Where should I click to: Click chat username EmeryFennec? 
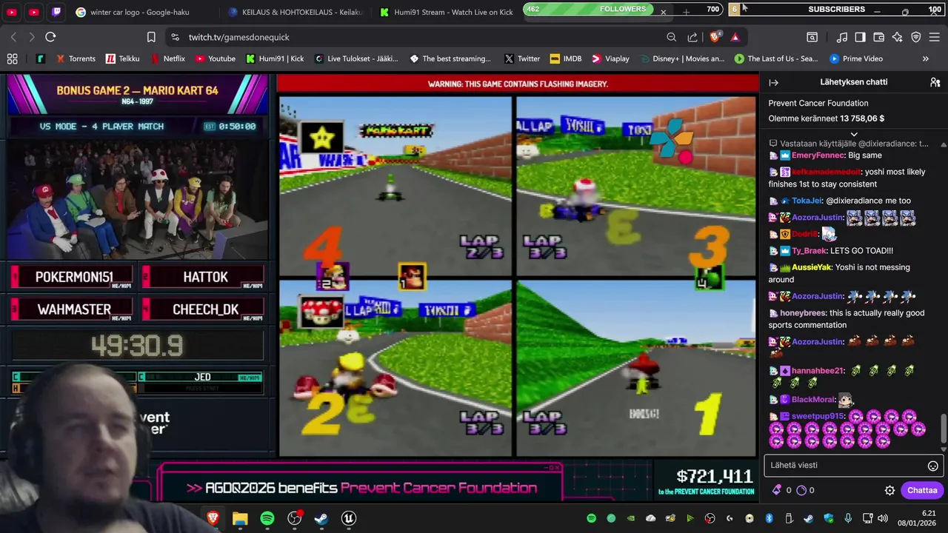pos(818,155)
